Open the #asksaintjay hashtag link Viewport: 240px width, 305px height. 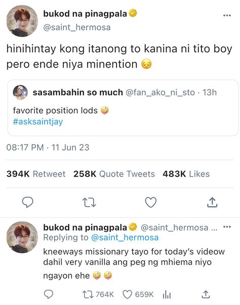(38, 122)
